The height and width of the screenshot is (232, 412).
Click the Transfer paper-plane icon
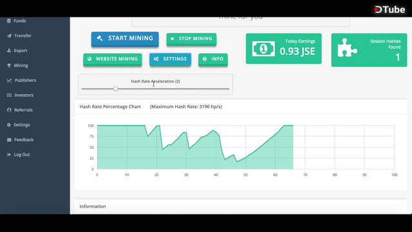[9, 35]
